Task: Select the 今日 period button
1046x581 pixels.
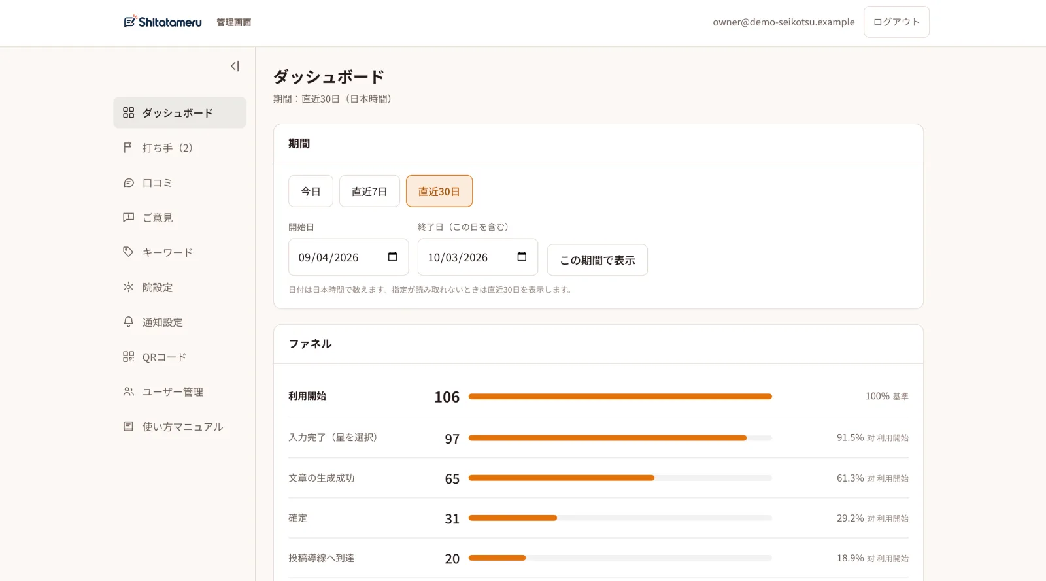Action: click(x=311, y=191)
